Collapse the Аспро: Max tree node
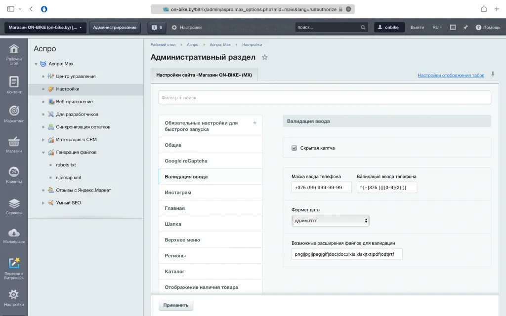This screenshot has width=506, height=316. 36,64
